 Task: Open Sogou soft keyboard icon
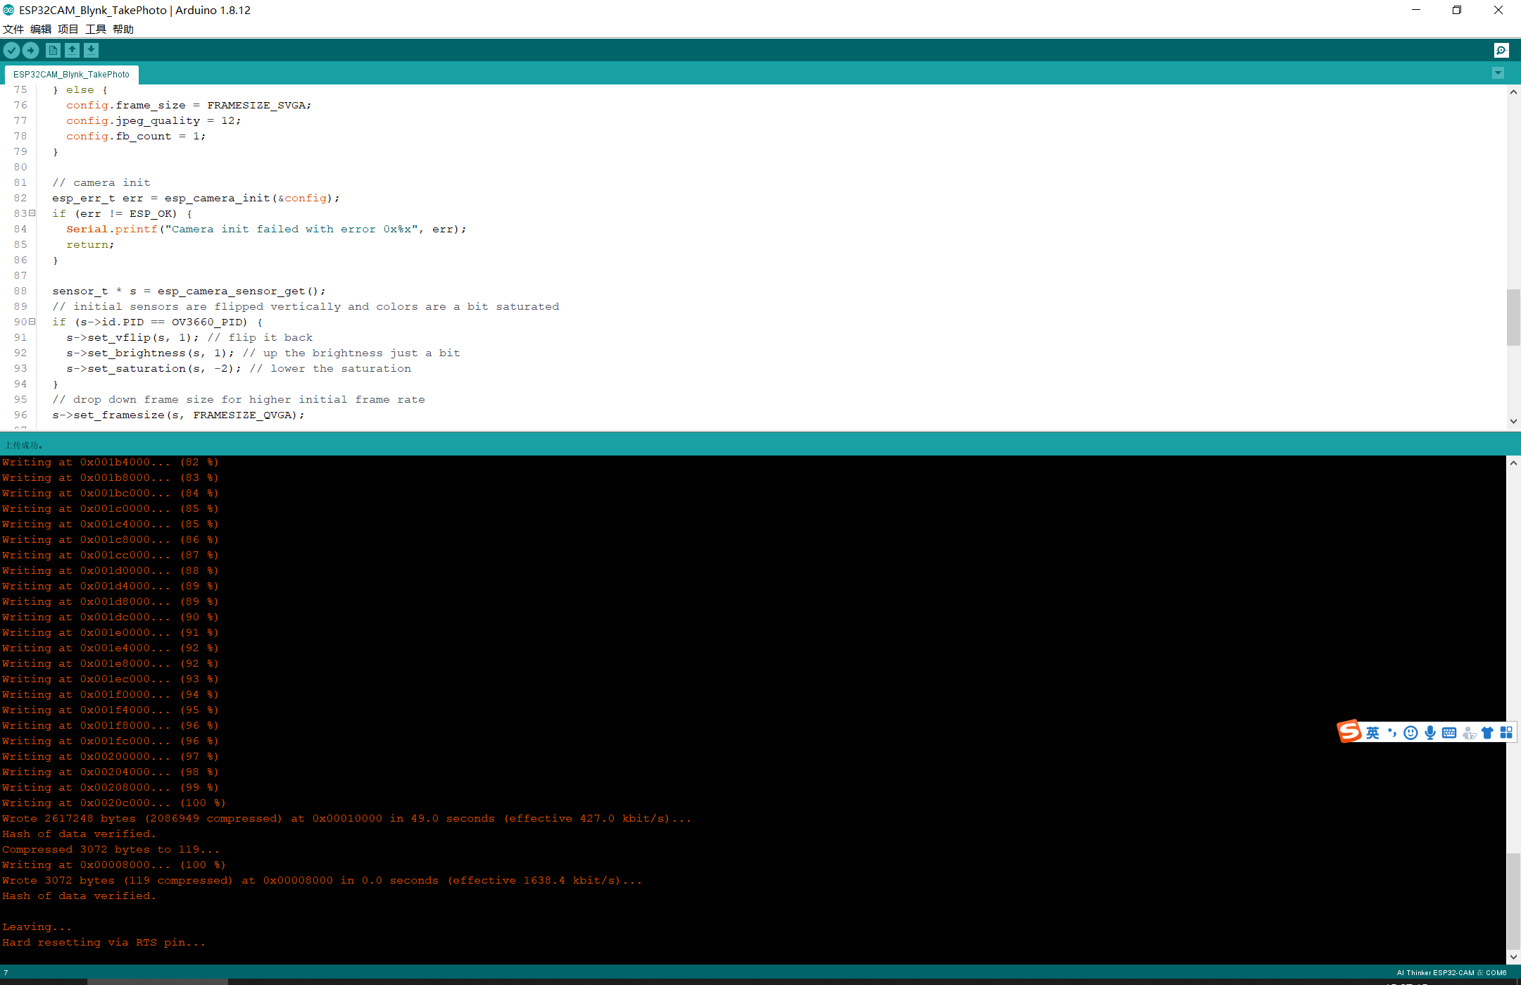coord(1448,733)
